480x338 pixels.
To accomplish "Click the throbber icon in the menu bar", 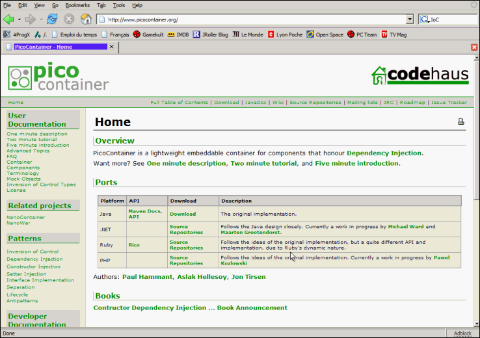I will (x=475, y=5).
